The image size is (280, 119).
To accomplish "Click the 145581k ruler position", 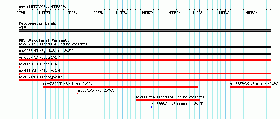I will pos(199,13).
